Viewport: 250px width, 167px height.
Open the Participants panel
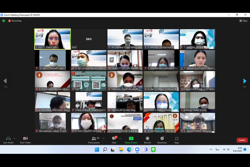click(94, 138)
